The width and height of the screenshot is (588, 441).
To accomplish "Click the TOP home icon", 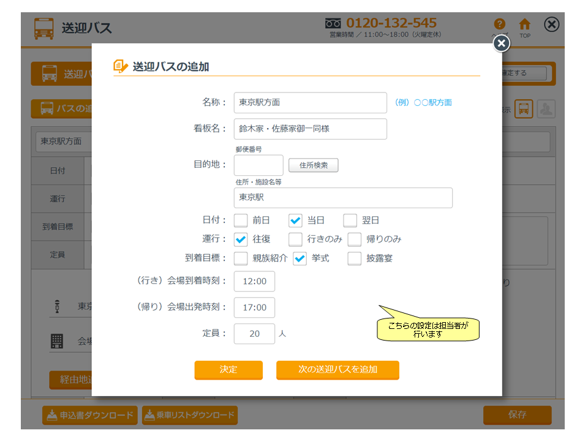I will [x=525, y=24].
